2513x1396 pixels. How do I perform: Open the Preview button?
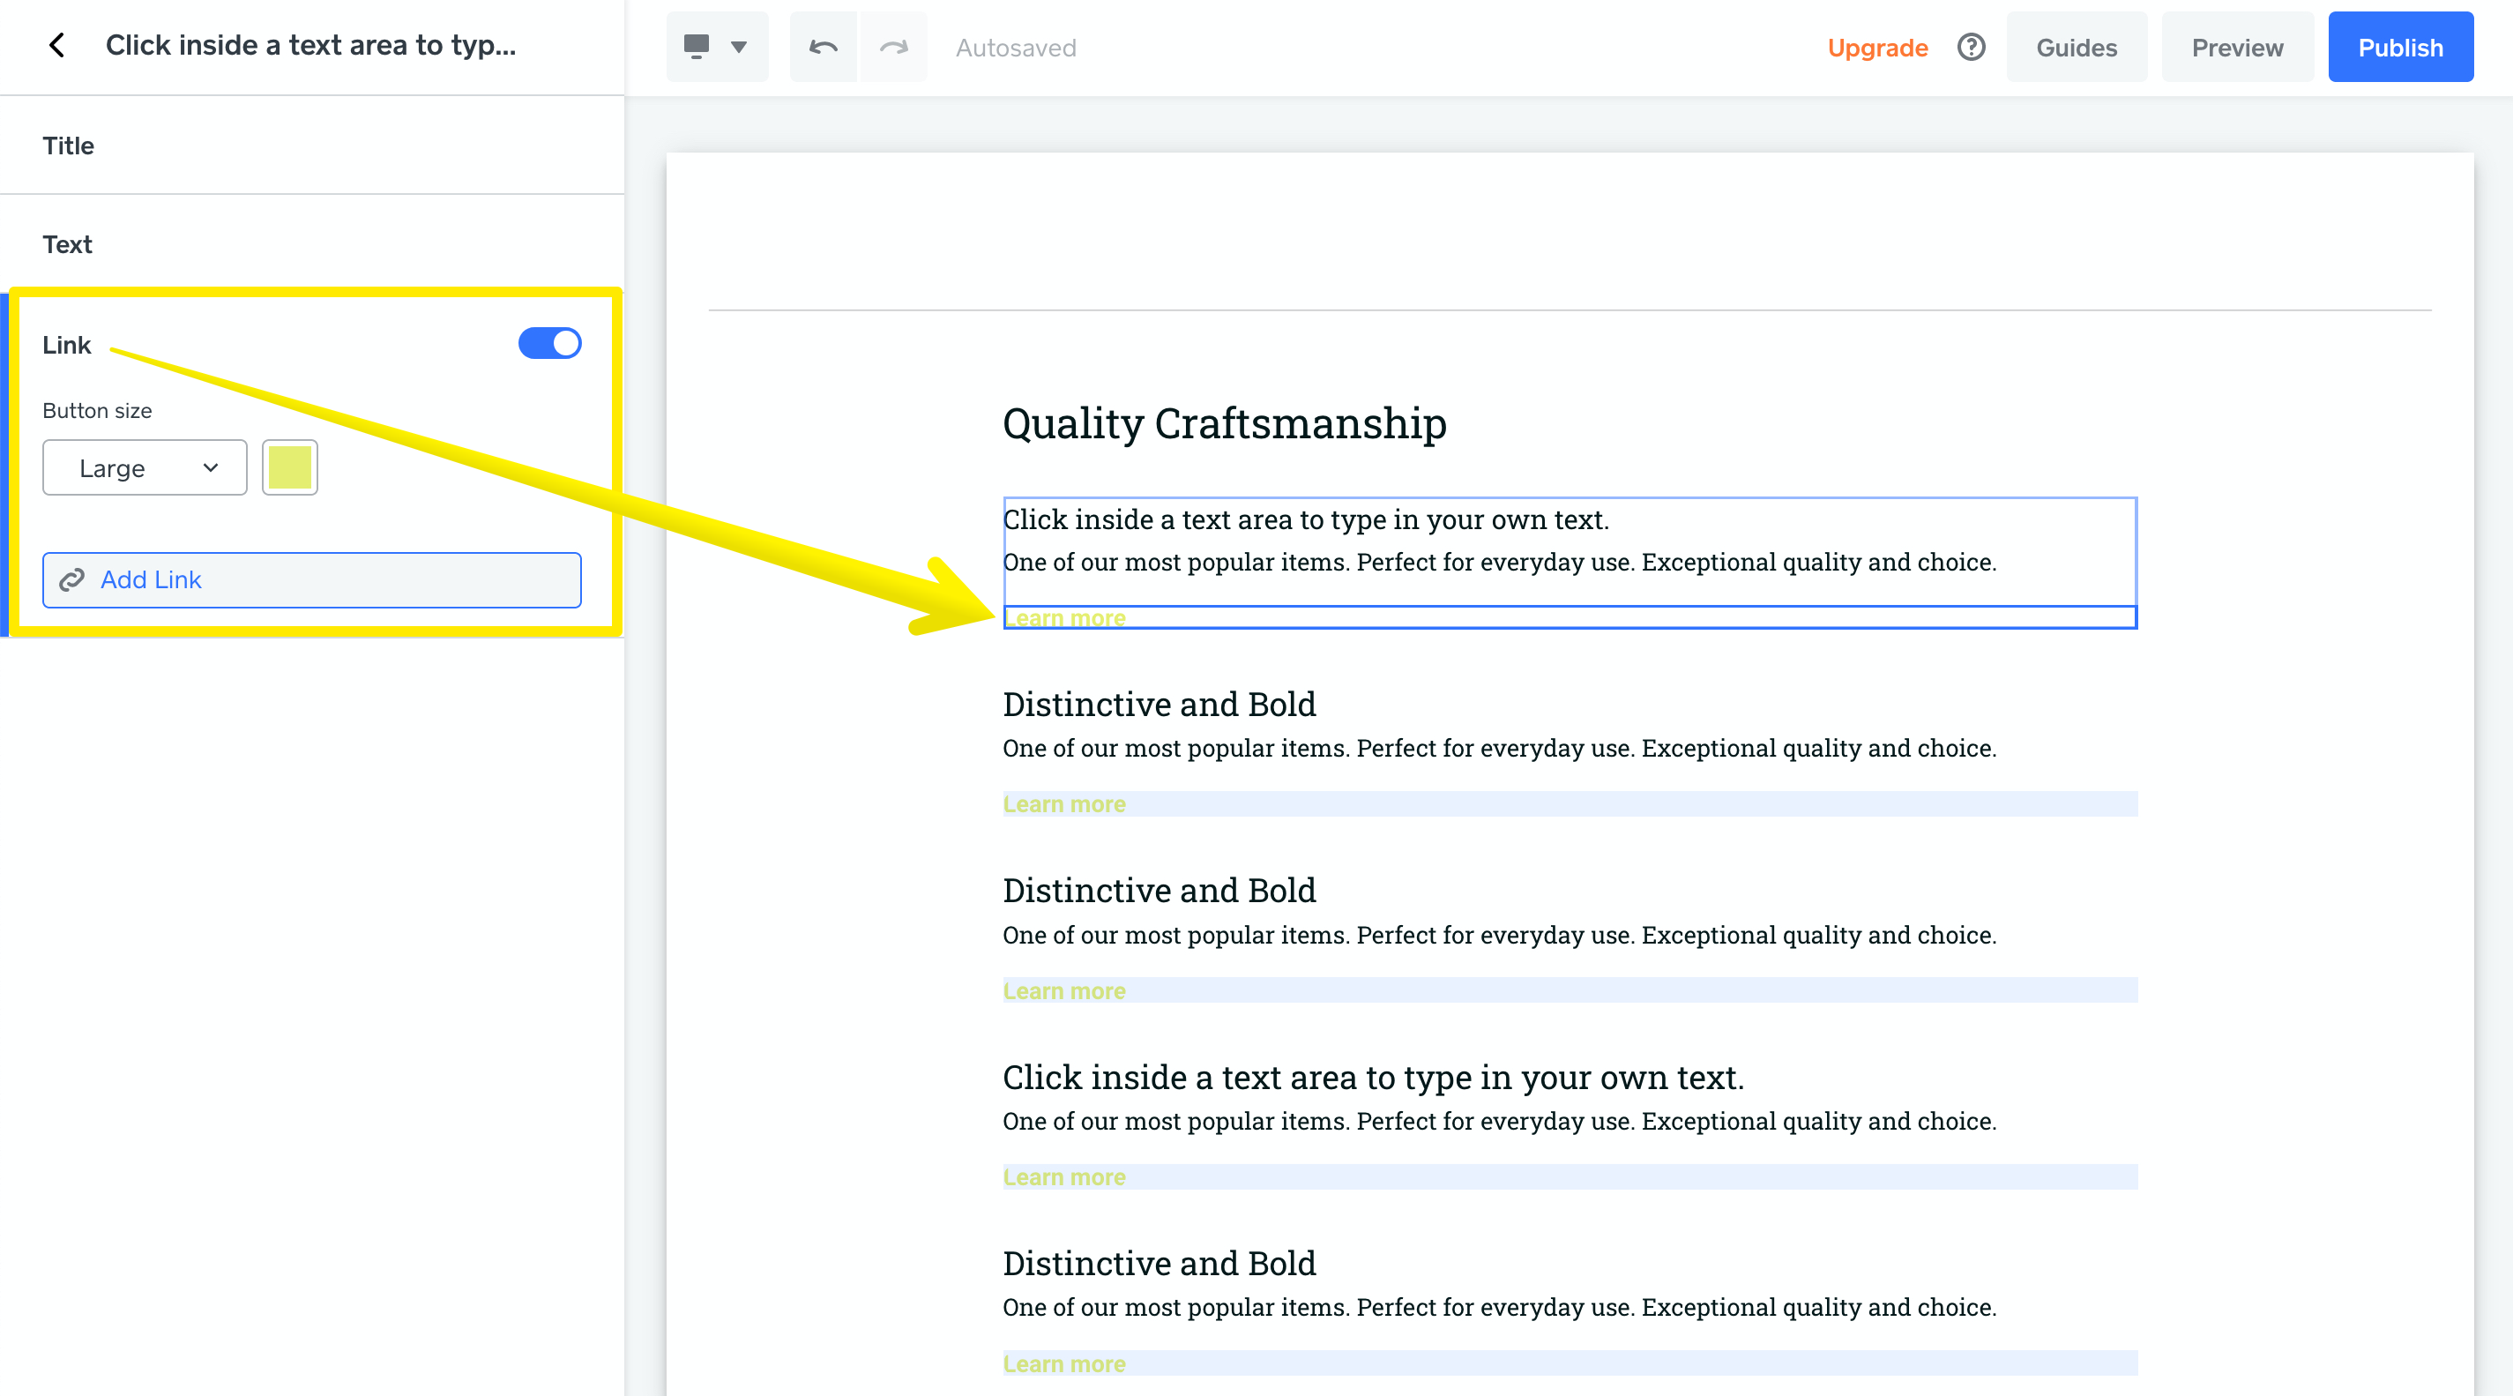click(x=2237, y=46)
